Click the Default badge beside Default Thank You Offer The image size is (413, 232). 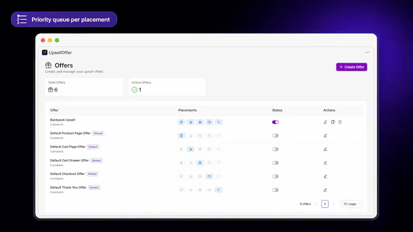pyautogui.click(x=94, y=188)
